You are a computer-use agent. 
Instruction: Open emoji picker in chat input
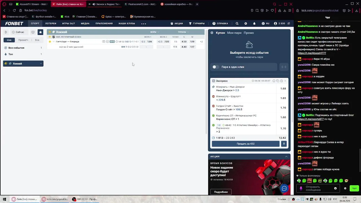pos(335,188)
